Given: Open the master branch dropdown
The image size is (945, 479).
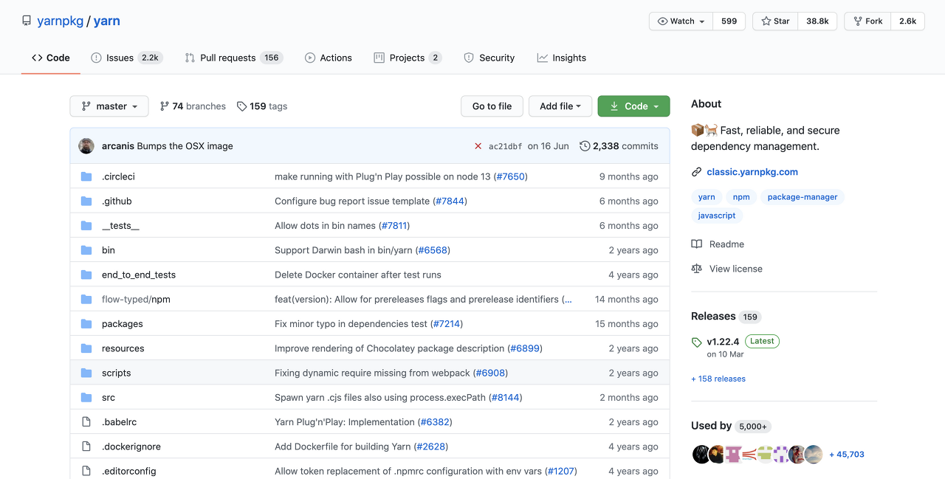Looking at the screenshot, I should click(x=109, y=106).
